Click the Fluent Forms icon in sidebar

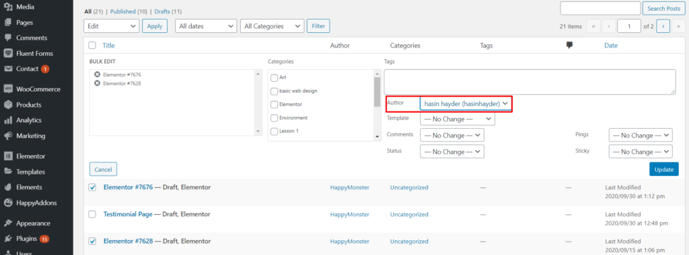[8, 54]
